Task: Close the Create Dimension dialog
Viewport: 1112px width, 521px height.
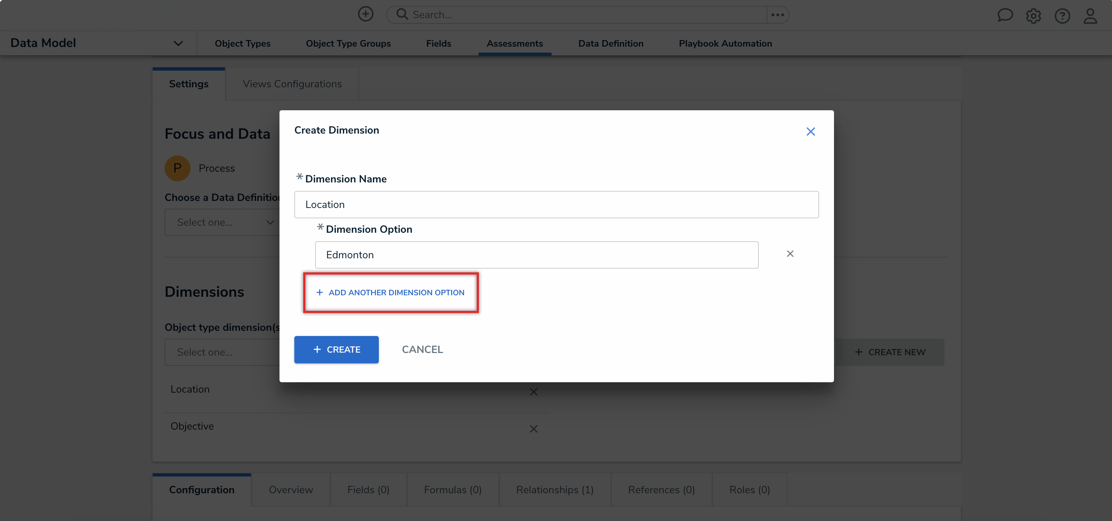Action: 811,131
